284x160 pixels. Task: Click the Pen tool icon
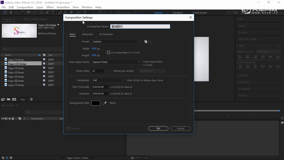pyautogui.click(x=46, y=12)
